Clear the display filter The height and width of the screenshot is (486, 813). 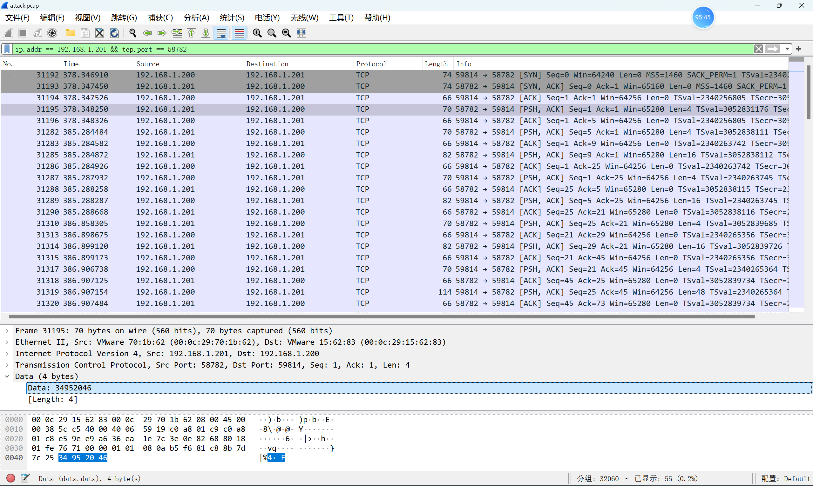tap(759, 49)
